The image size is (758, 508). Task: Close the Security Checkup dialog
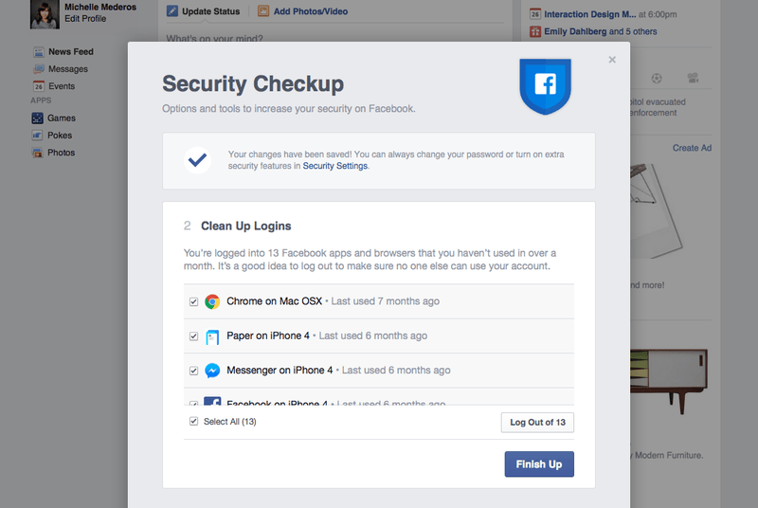tap(612, 60)
